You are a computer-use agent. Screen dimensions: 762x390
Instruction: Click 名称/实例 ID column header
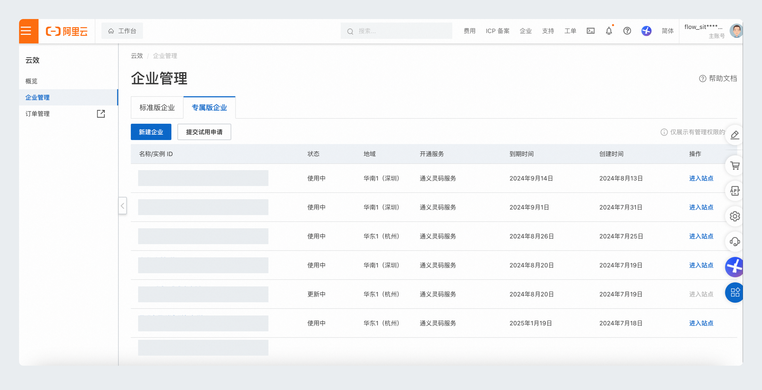(x=156, y=154)
